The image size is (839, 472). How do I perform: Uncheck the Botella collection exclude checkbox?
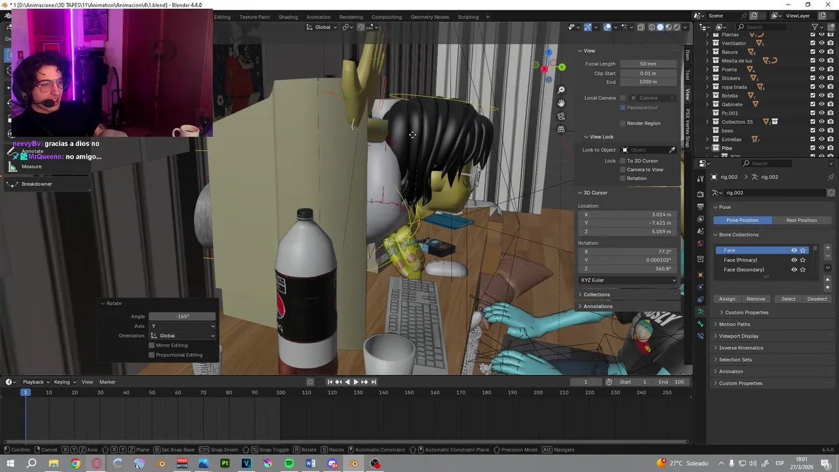pyautogui.click(x=813, y=96)
